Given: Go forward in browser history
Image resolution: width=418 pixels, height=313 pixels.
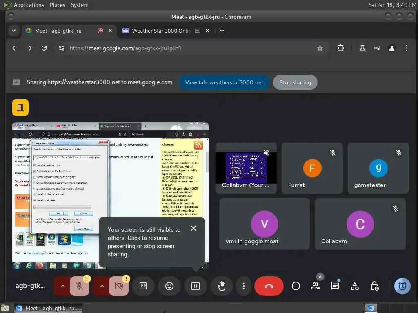Looking at the screenshot, I should click(x=29, y=48).
